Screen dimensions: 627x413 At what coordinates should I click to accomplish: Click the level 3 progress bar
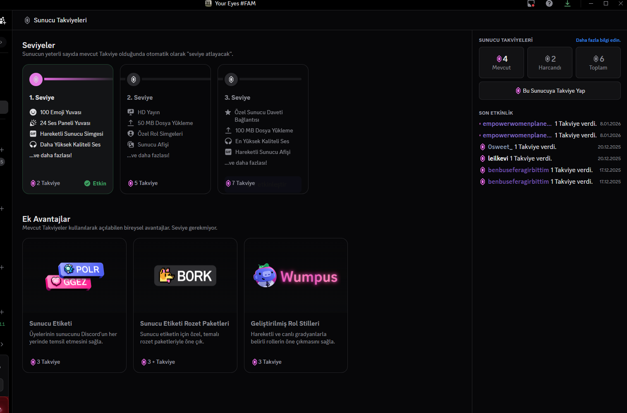270,79
